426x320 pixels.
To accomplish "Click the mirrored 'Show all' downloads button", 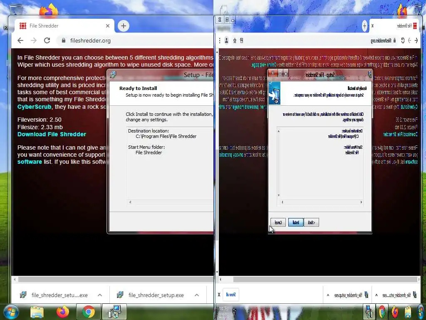I will pyautogui.click(x=231, y=295).
